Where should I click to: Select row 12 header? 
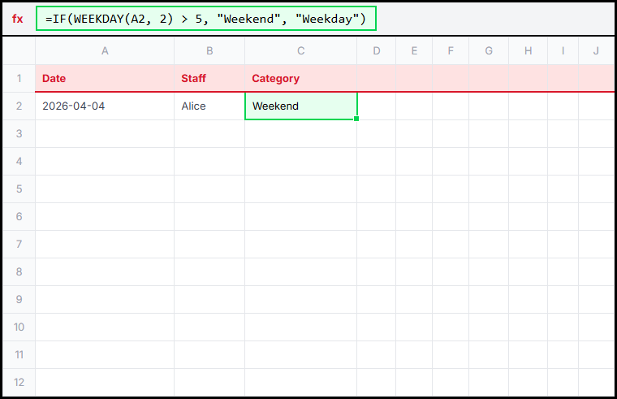(19, 382)
